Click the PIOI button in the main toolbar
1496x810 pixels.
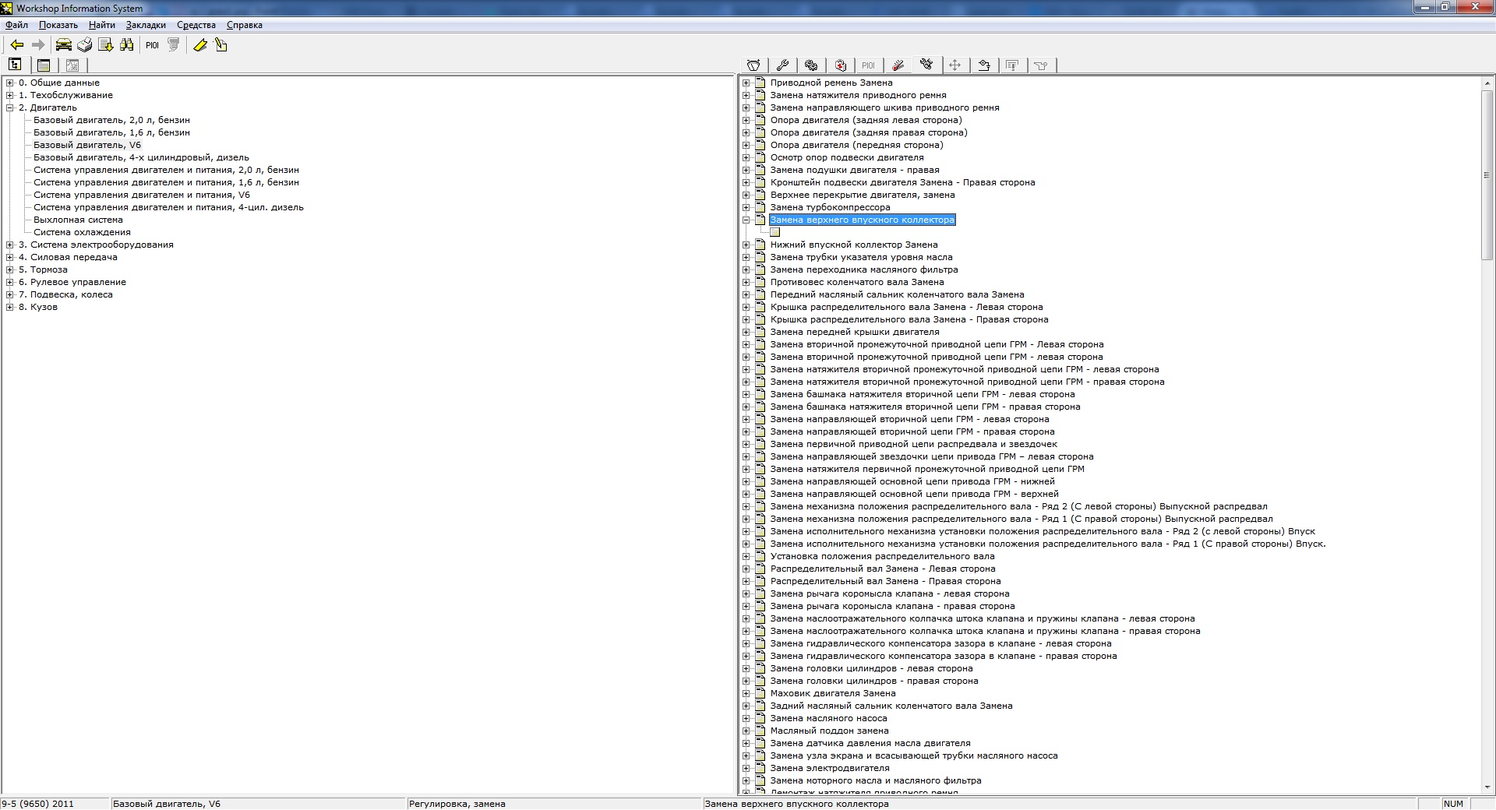(x=152, y=45)
